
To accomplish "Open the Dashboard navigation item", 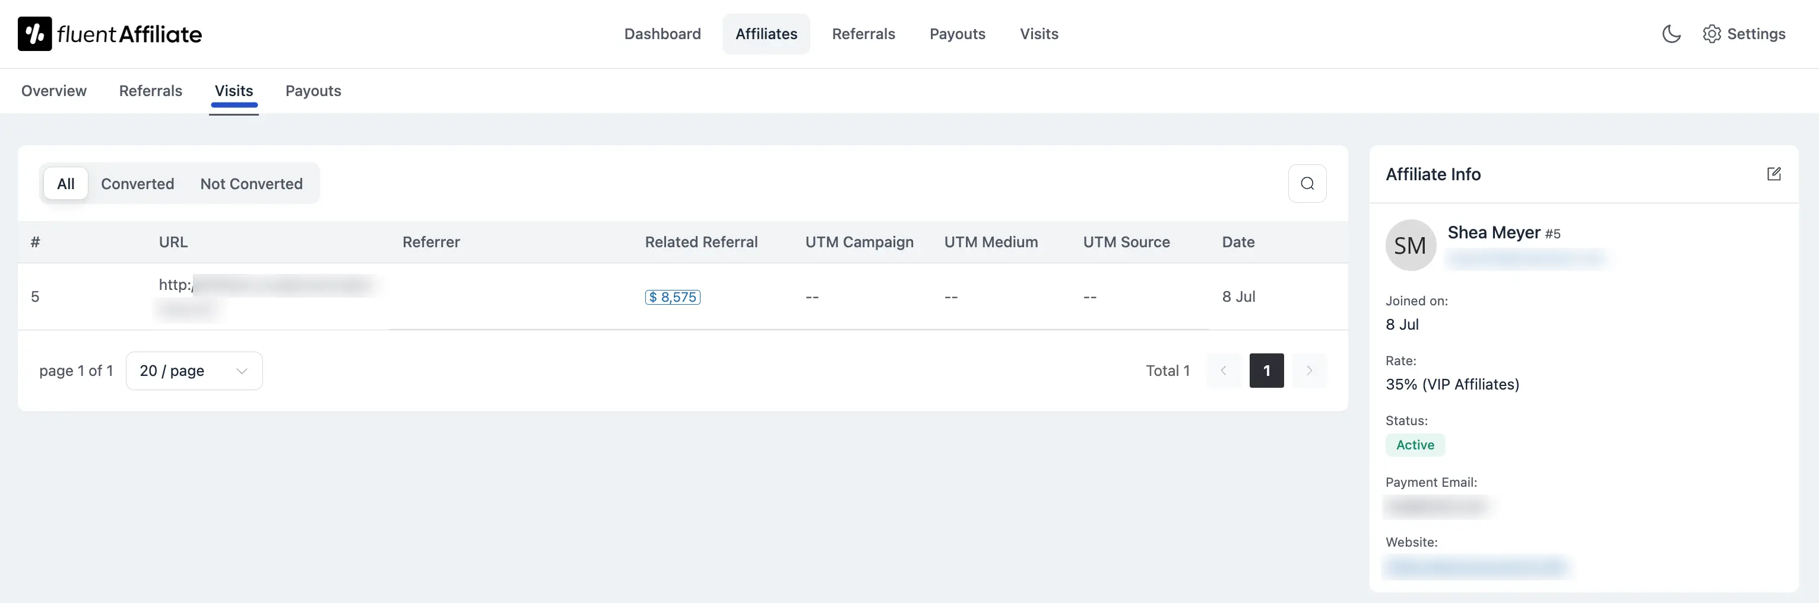I will (663, 33).
